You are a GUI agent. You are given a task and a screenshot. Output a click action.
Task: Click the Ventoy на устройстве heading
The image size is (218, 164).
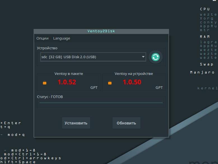[x=134, y=74]
